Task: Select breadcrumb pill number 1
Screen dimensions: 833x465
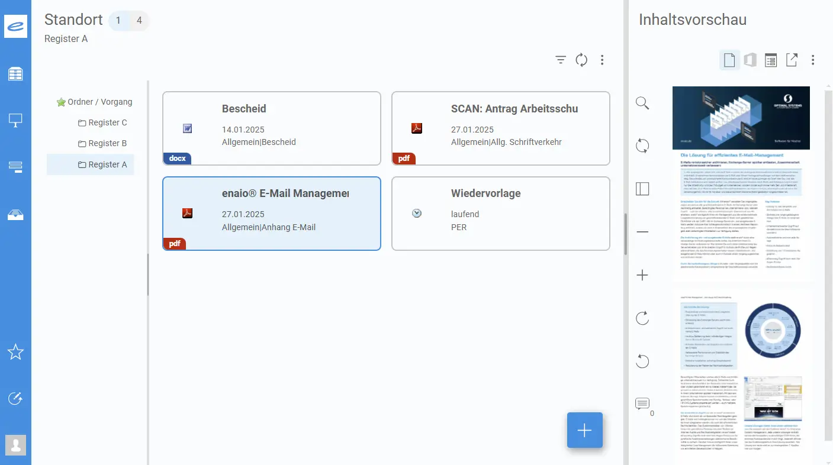Action: (118, 21)
